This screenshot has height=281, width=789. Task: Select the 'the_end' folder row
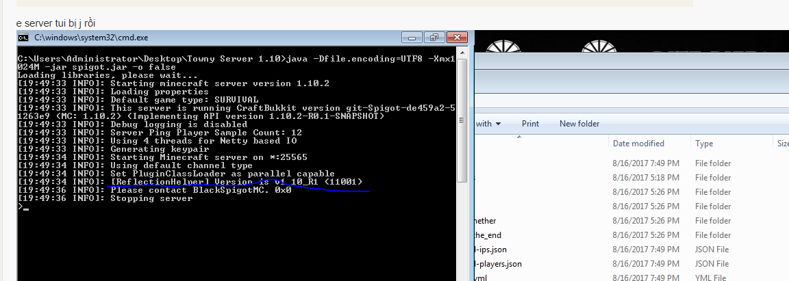coord(631,235)
